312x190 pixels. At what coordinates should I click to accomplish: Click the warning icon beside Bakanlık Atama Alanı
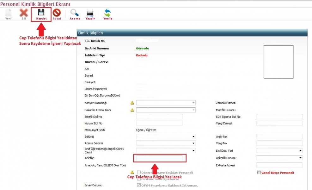click(132, 110)
